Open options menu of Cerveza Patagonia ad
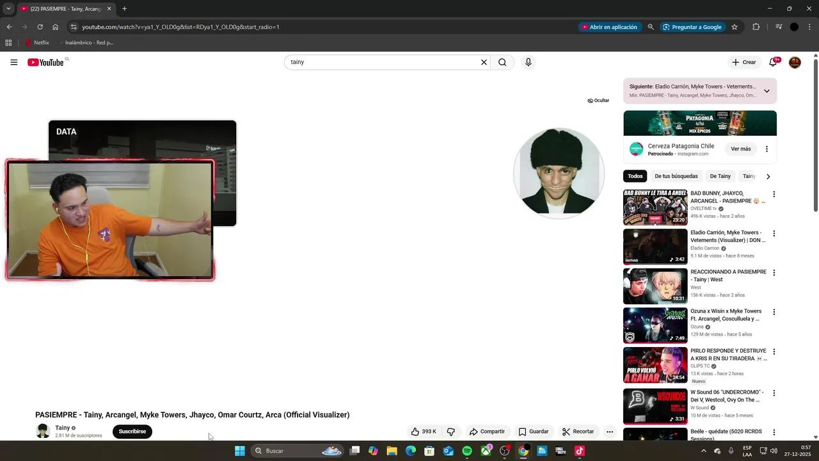 [767, 149]
